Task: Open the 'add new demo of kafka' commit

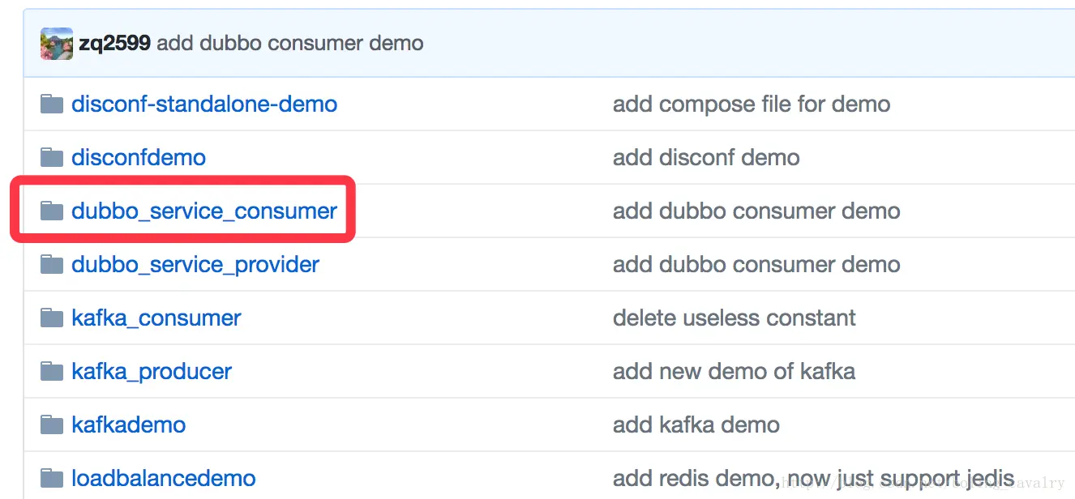Action: coord(734,372)
